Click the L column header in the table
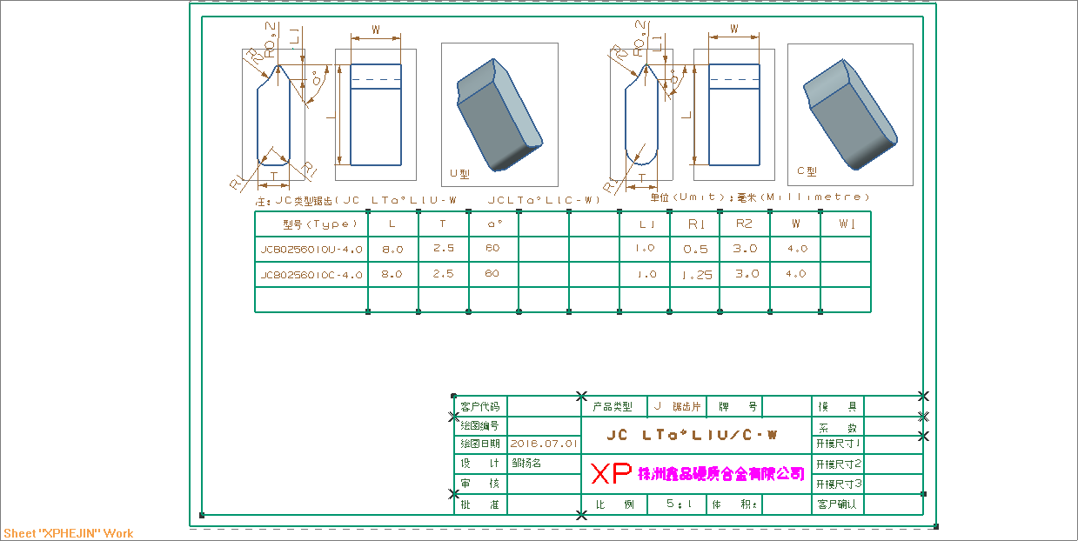This screenshot has width=1078, height=541. coord(392,224)
